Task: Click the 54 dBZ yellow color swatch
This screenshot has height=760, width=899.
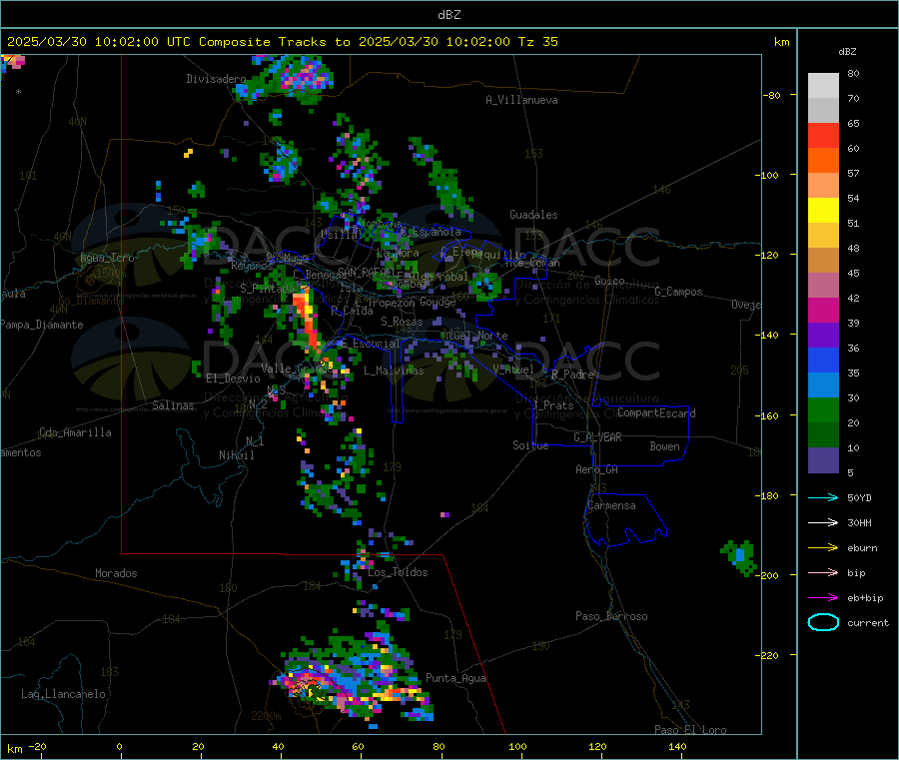Action: (x=823, y=211)
